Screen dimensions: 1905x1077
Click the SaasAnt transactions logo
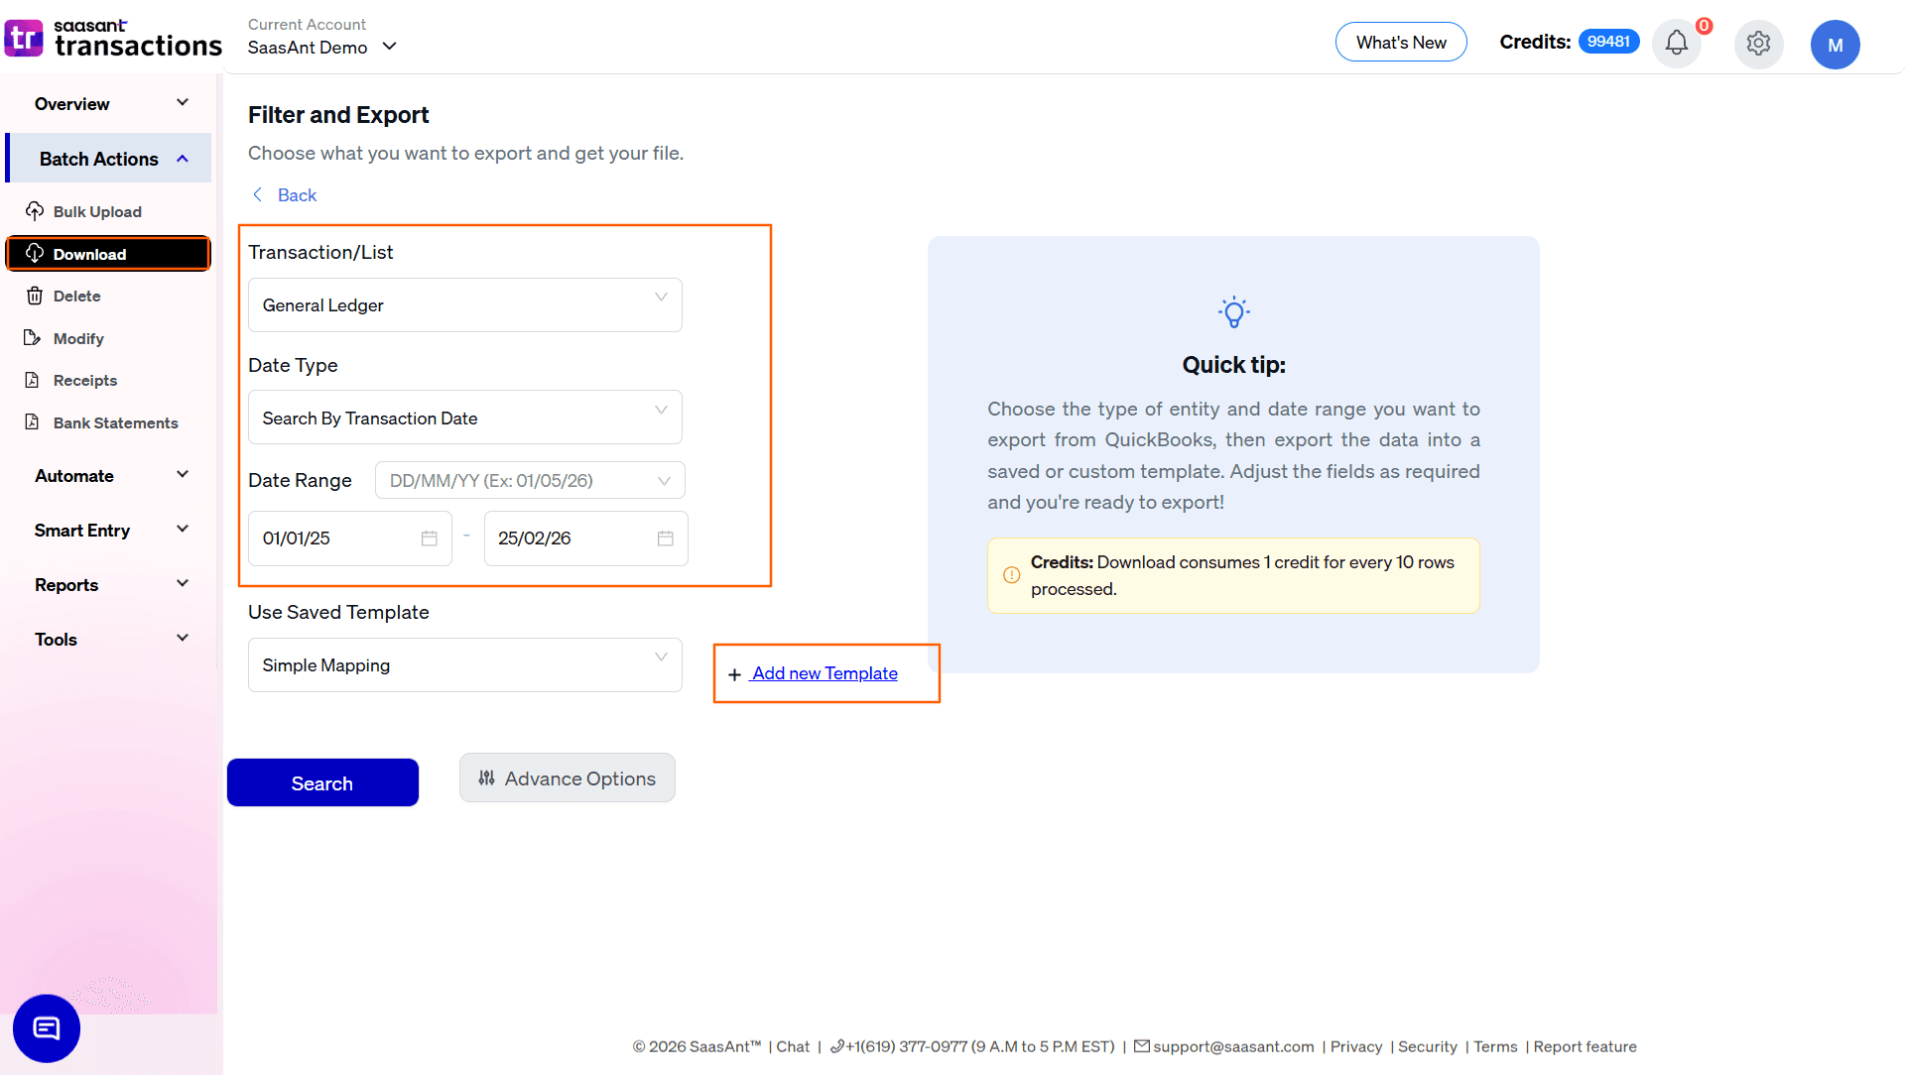point(113,38)
